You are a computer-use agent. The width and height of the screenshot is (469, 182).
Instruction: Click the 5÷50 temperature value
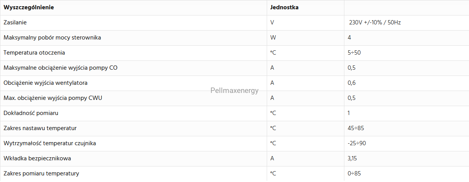tap(354, 53)
